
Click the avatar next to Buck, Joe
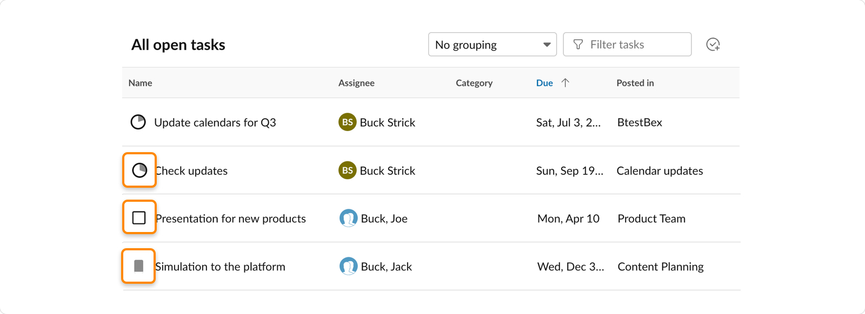click(x=348, y=218)
